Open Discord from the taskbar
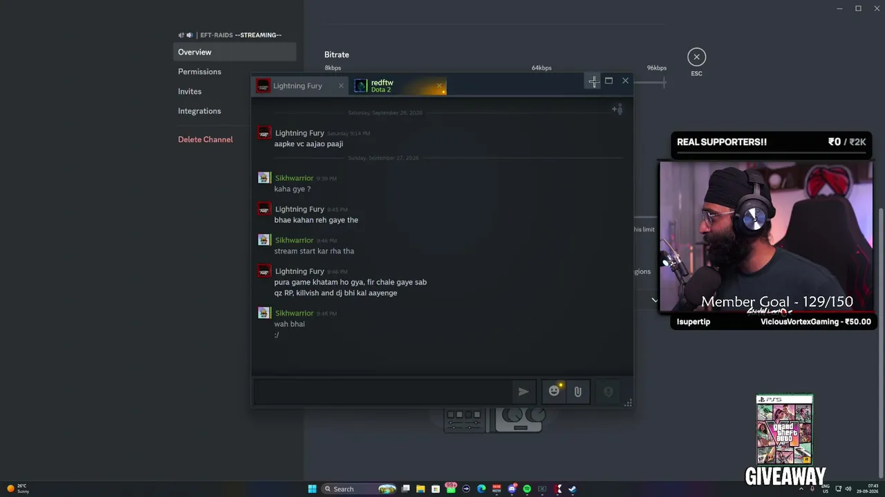The height and width of the screenshot is (497, 885). coord(512,489)
